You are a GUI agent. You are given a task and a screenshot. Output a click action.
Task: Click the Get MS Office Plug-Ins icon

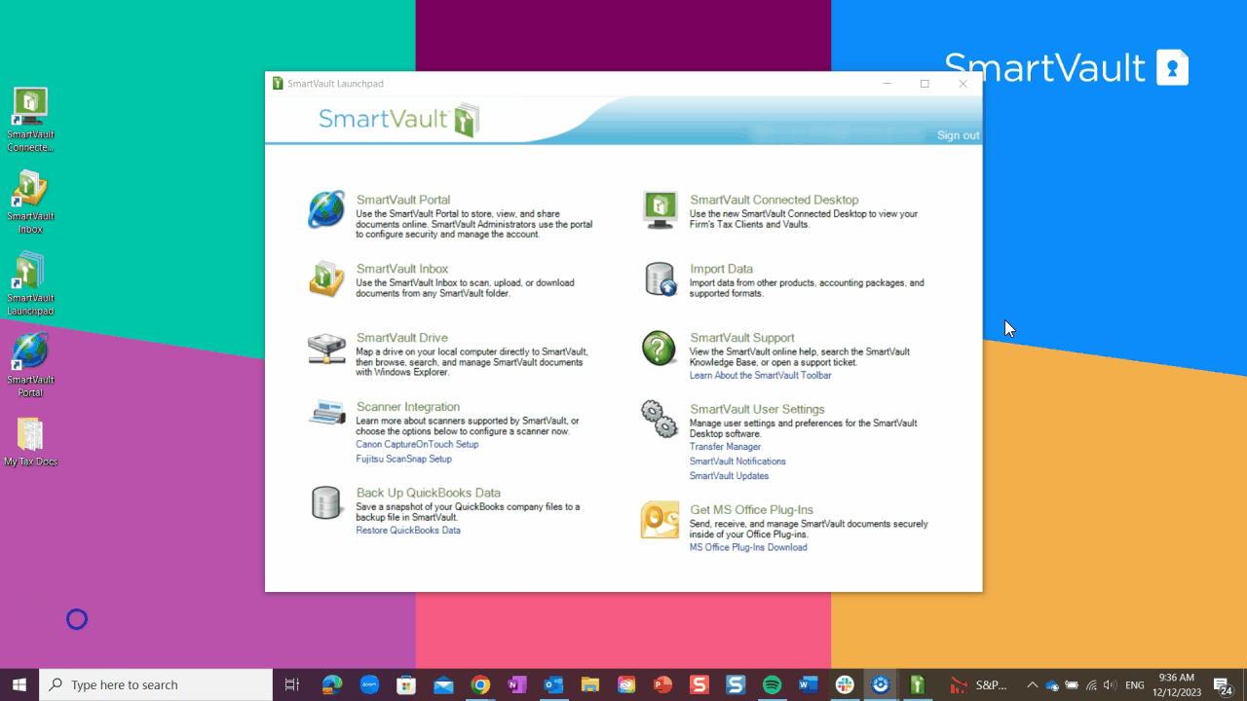click(x=660, y=520)
